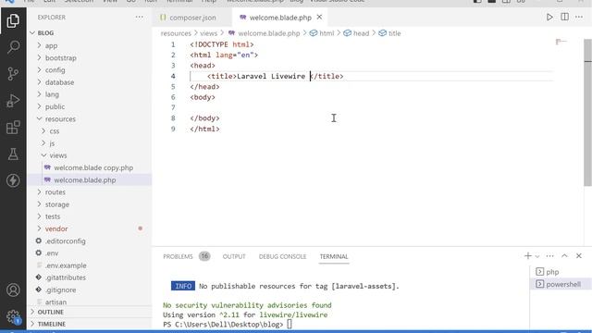Image resolution: width=592 pixels, height=333 pixels.
Task: Open the OUTPUT panel tab
Action: 234,256
